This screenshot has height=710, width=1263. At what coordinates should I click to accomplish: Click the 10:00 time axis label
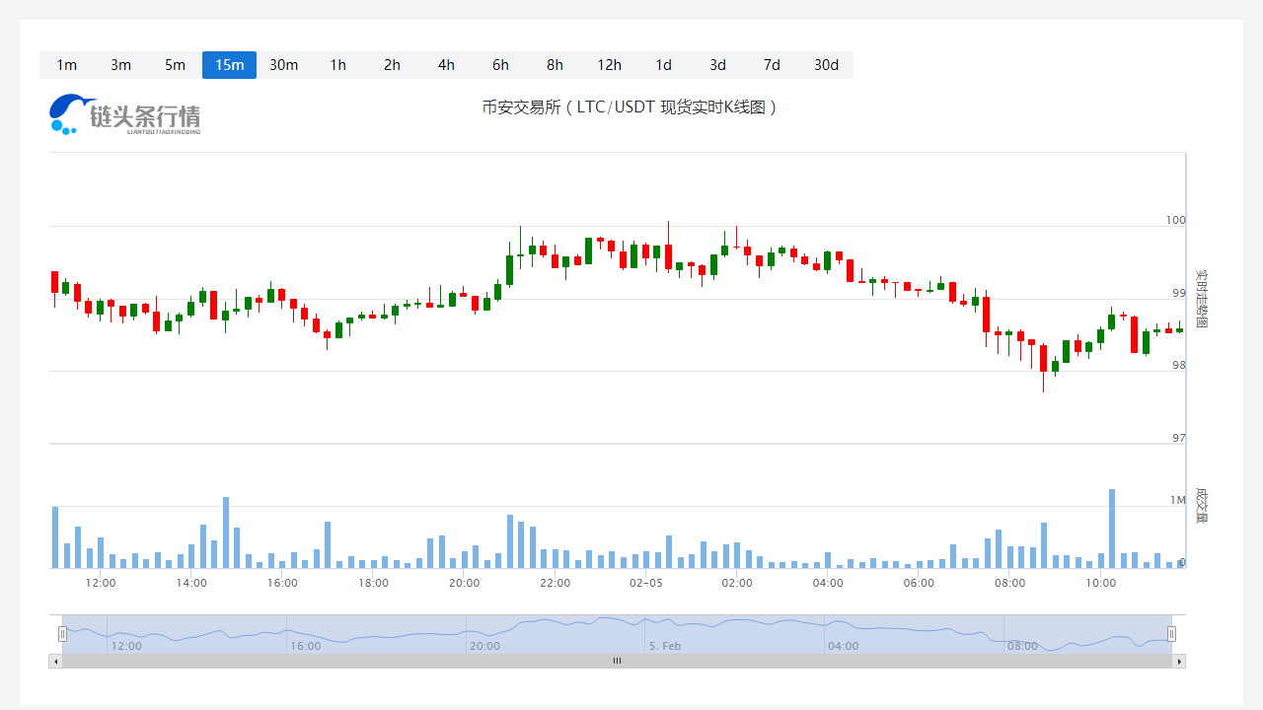[1101, 583]
